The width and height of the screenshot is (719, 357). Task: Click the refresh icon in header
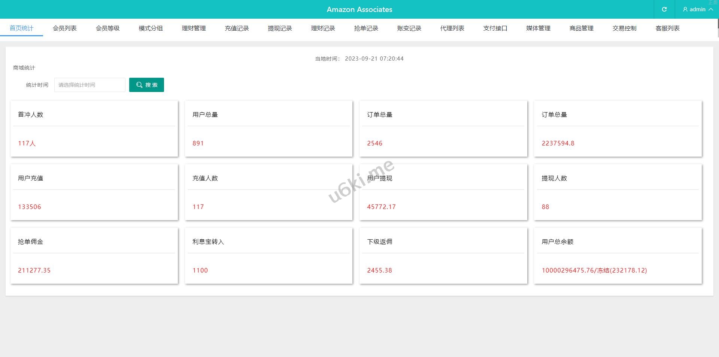coord(664,9)
